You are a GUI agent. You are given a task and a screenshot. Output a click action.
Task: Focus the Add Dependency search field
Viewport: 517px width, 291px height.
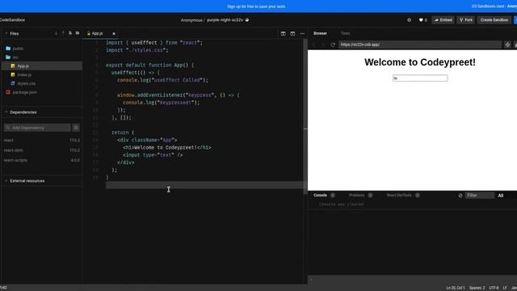click(37, 128)
